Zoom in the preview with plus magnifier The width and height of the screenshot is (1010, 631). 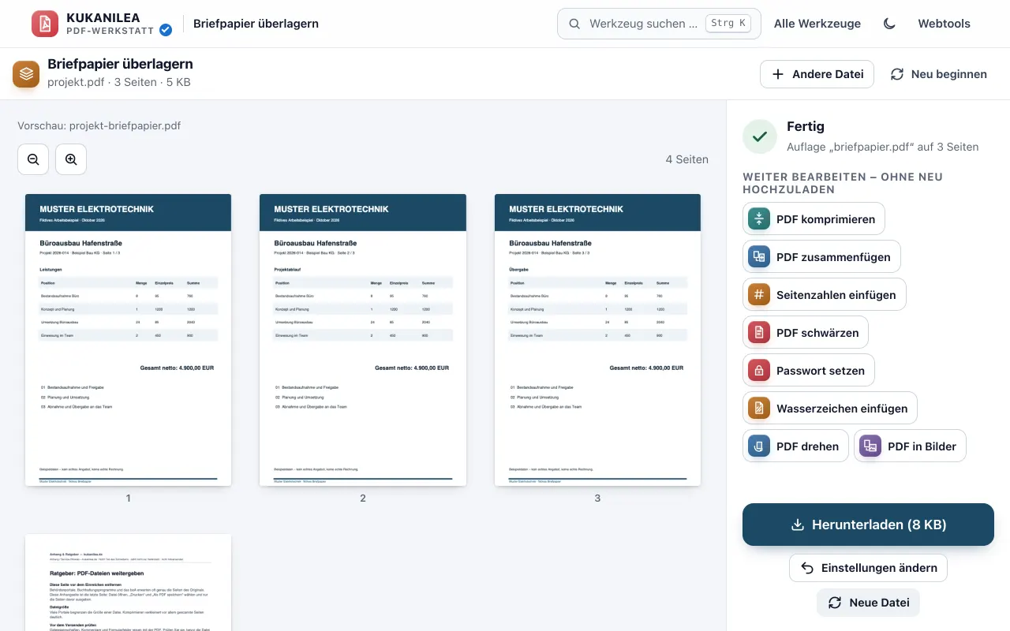click(71, 159)
